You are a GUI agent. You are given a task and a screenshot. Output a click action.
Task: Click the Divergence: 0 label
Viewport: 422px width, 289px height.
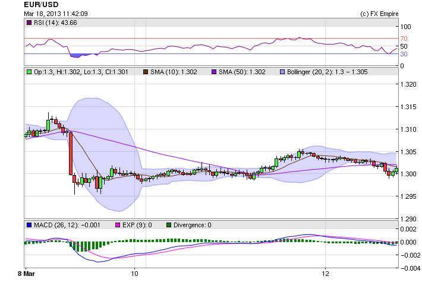192,225
